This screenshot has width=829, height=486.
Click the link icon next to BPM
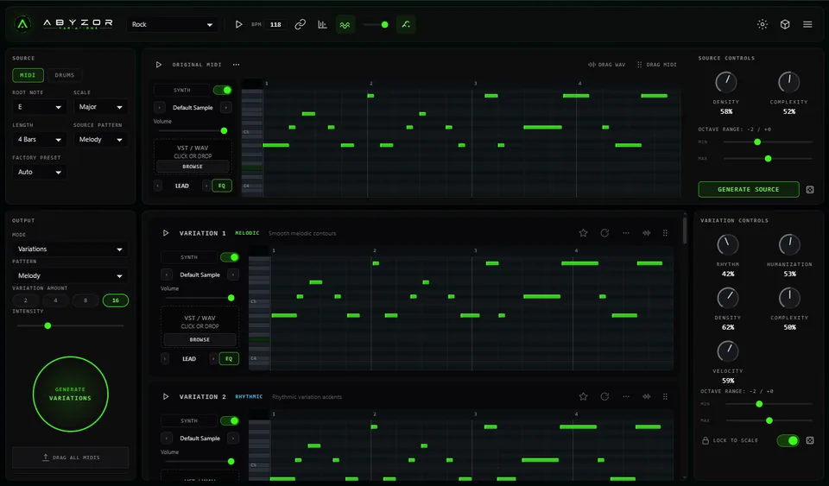click(x=301, y=24)
